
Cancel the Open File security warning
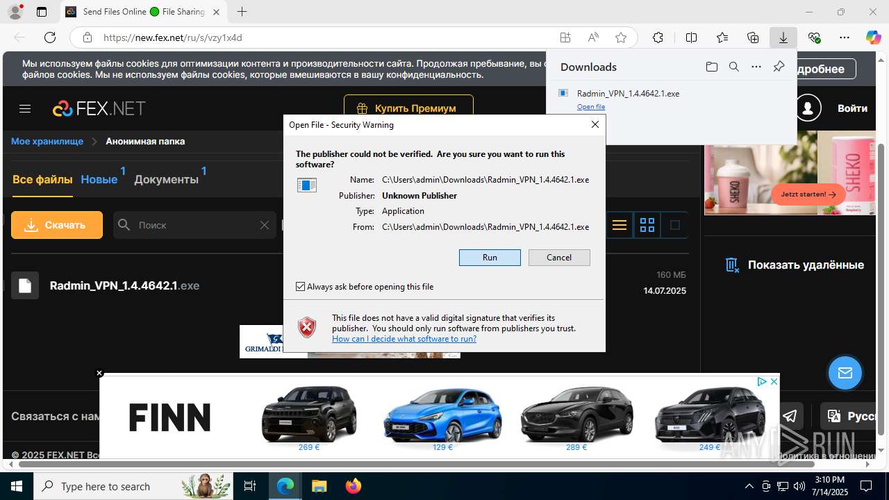(559, 258)
